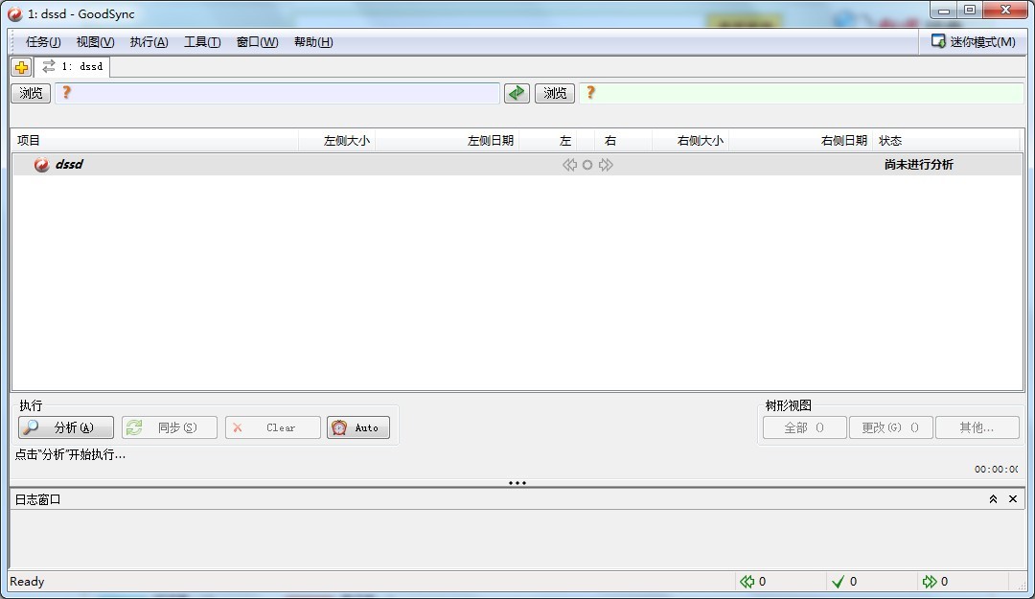Click the green sync direction arrow button
This screenshot has width=1035, height=599.
(517, 93)
